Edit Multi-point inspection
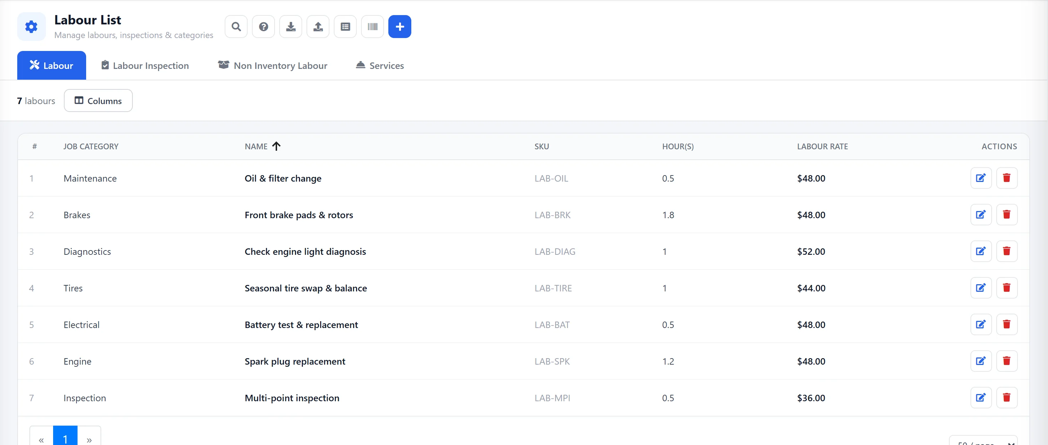Screen dimensions: 1048x445 [981, 397]
